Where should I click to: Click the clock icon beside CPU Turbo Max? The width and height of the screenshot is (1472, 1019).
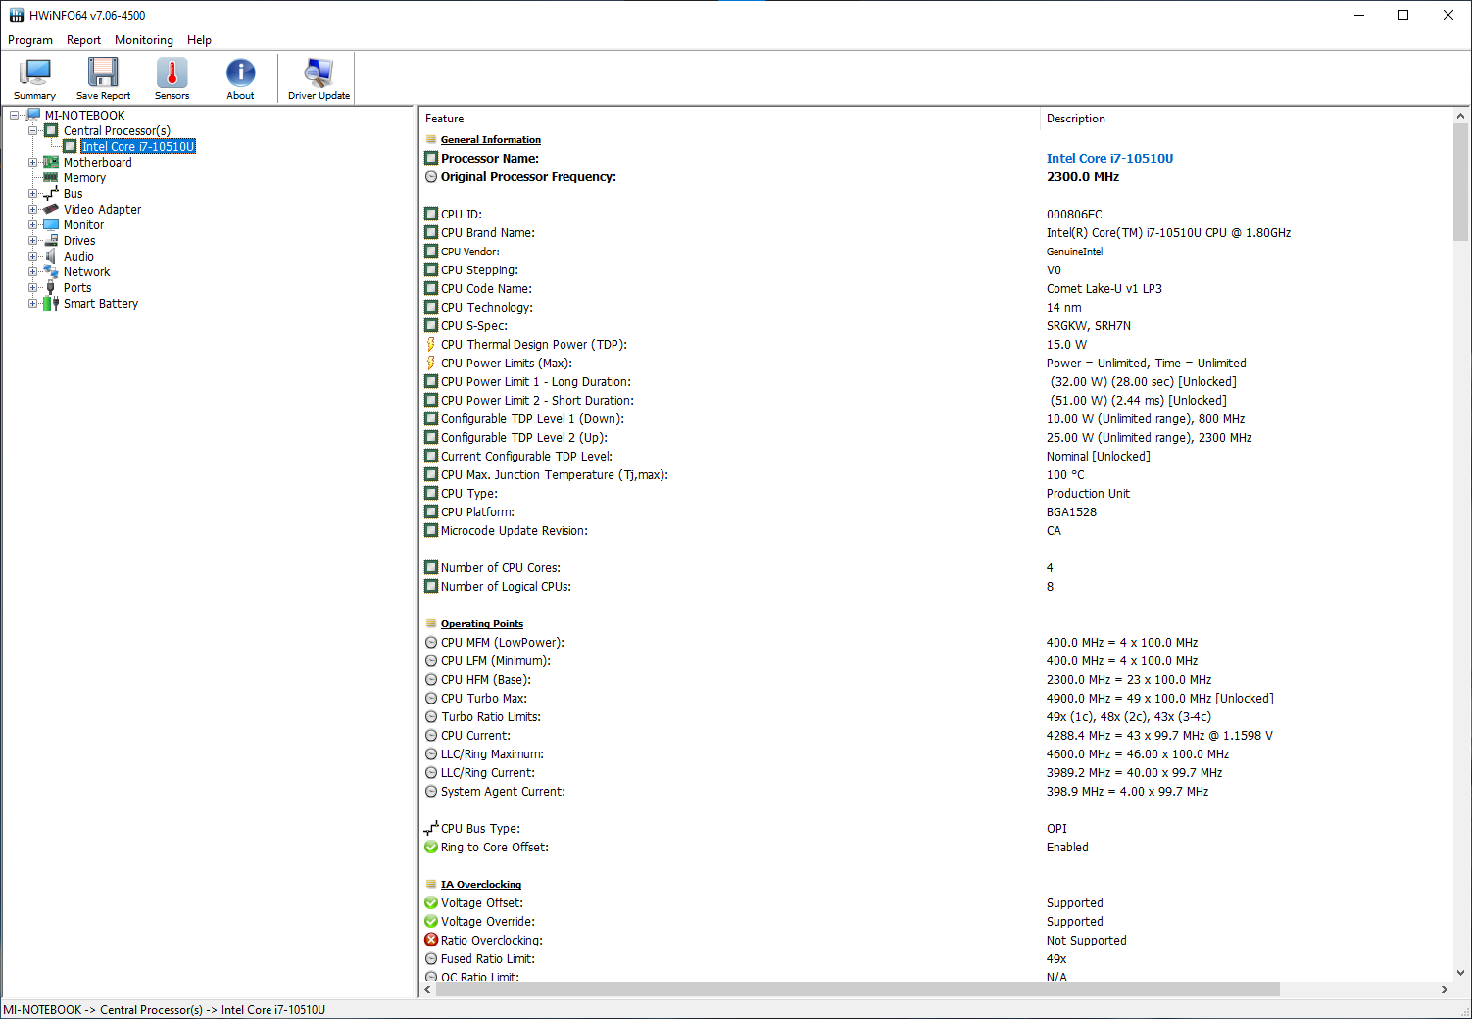tap(430, 698)
